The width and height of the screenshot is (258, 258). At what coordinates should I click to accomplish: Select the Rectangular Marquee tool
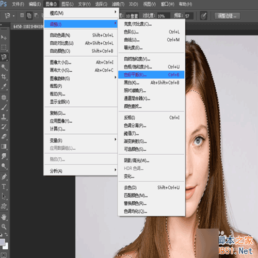point(4,47)
